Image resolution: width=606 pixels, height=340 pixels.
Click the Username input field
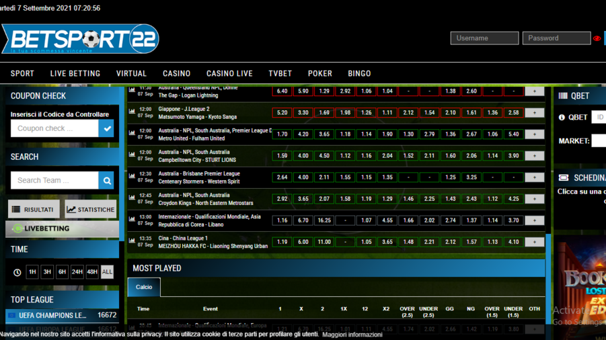[484, 38]
